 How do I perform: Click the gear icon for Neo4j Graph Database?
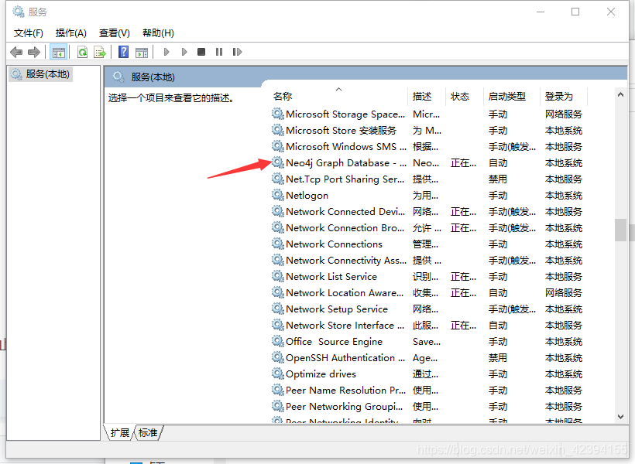(278, 162)
